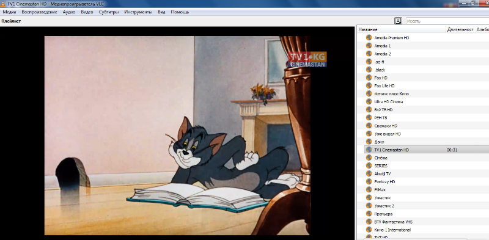Open the Аудио menu
This screenshot has height=240, width=489.
69,12
